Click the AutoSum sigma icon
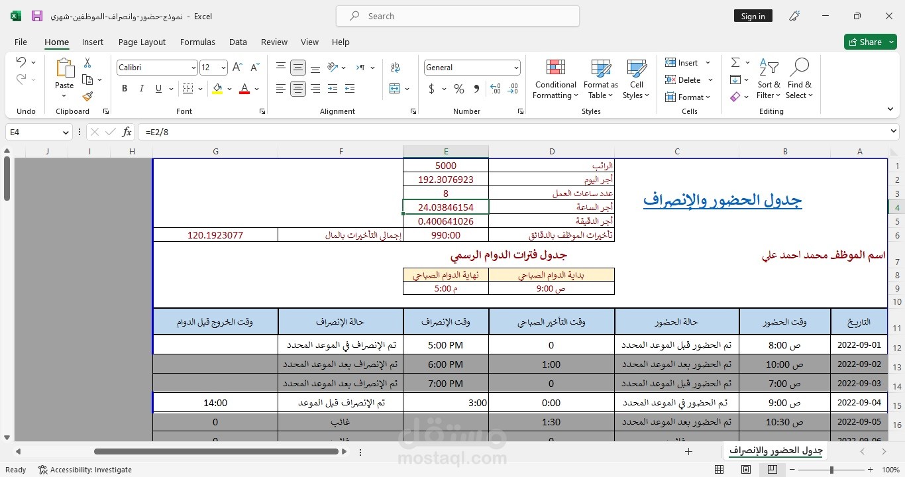Viewport: 905px width, 477px height. pos(735,62)
